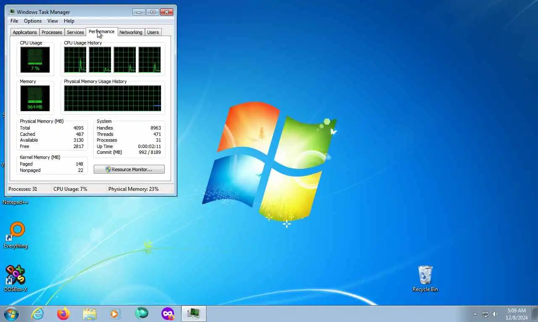Open Windows Media Player from taskbar
This screenshot has height=322, width=538.
click(115, 314)
